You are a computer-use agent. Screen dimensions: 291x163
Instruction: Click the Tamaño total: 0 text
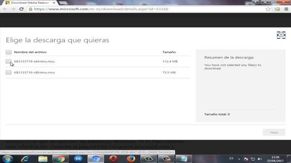217,114
